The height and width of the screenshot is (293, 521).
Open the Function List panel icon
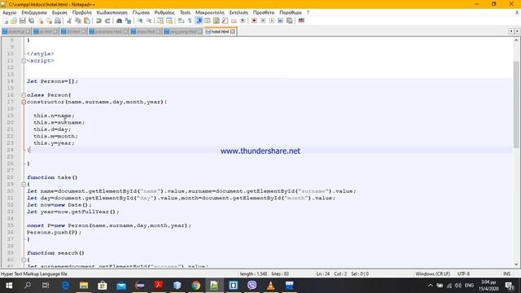point(225,20)
